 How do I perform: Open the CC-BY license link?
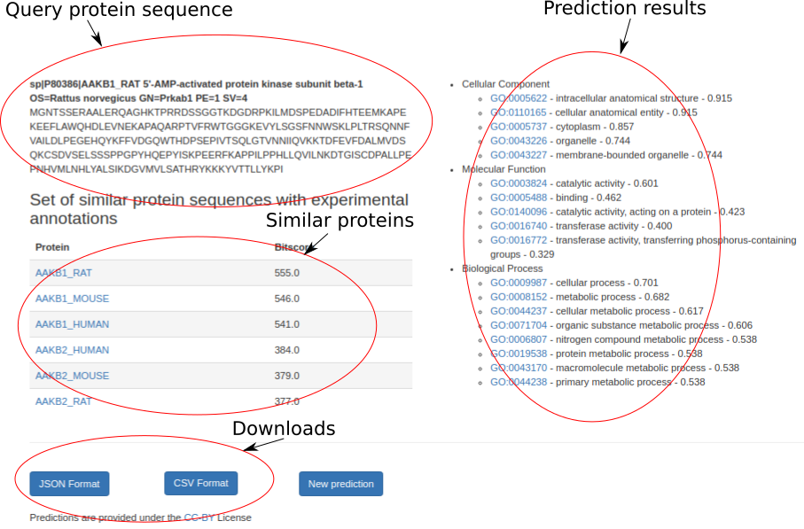pos(199,517)
